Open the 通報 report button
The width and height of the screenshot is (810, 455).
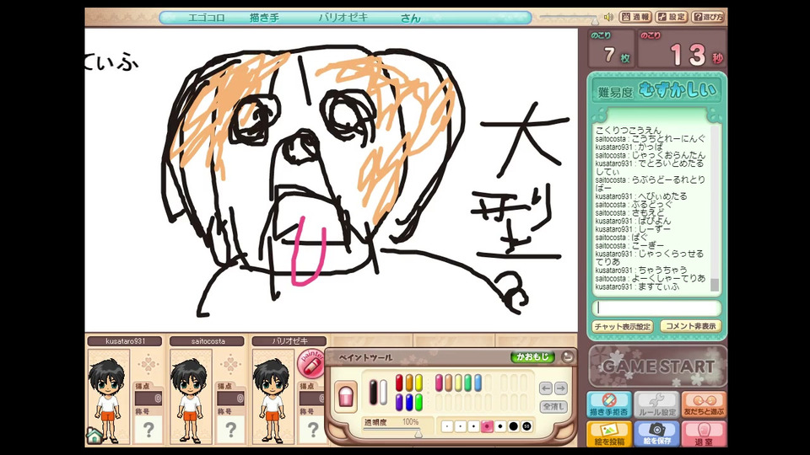click(635, 17)
